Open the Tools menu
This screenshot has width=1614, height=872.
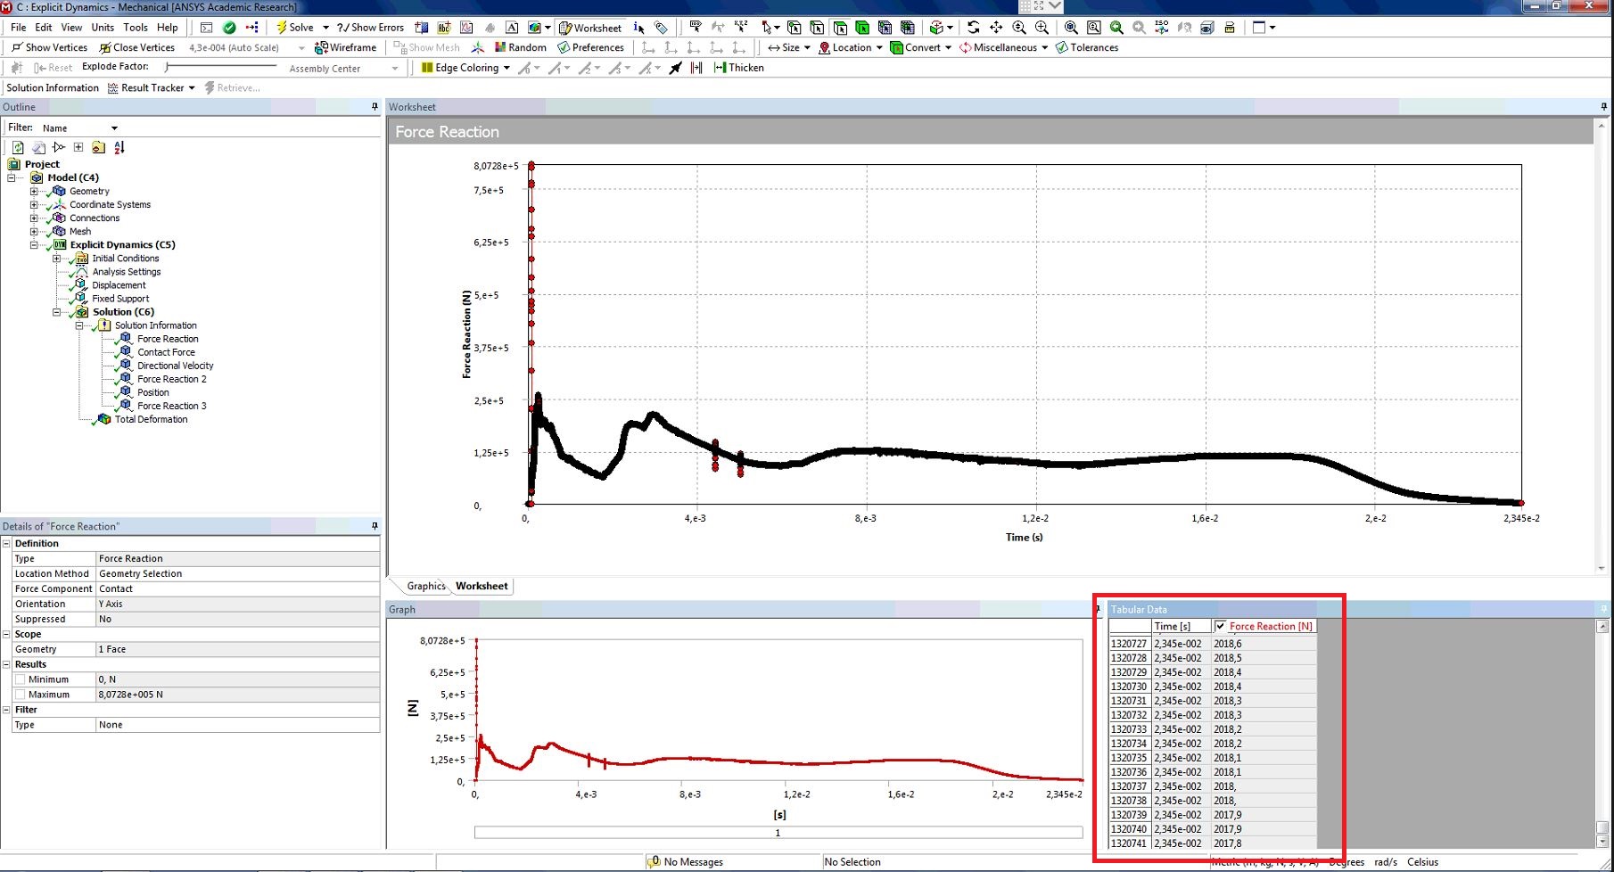[136, 28]
